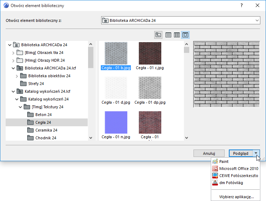Select the Cegła - 01 d.jpg thumbnail

116,88
